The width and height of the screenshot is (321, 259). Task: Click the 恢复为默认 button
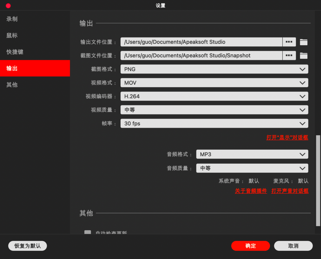(x=28, y=246)
